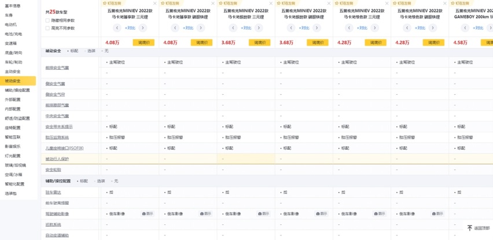Open 驻车雷达 parameter link
493x240 pixels.
[x=53, y=192]
